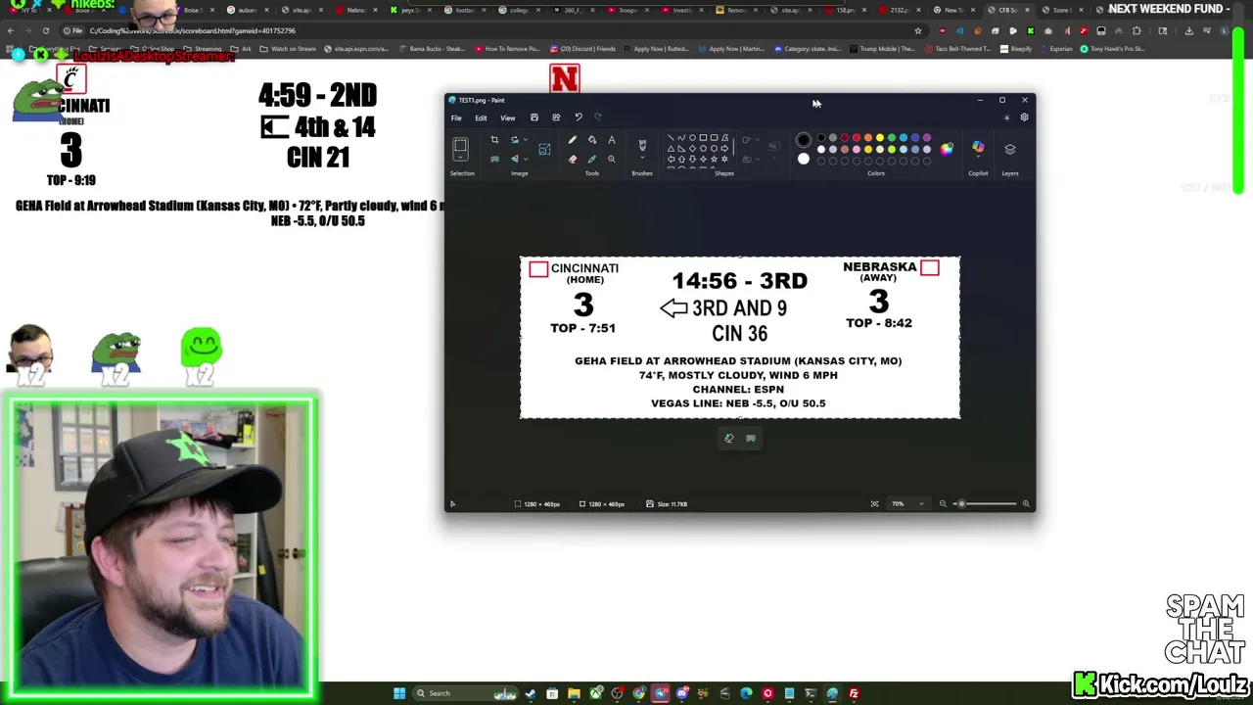1253x705 pixels.
Task: Select Color 1 black primary swatch
Action: (804, 140)
